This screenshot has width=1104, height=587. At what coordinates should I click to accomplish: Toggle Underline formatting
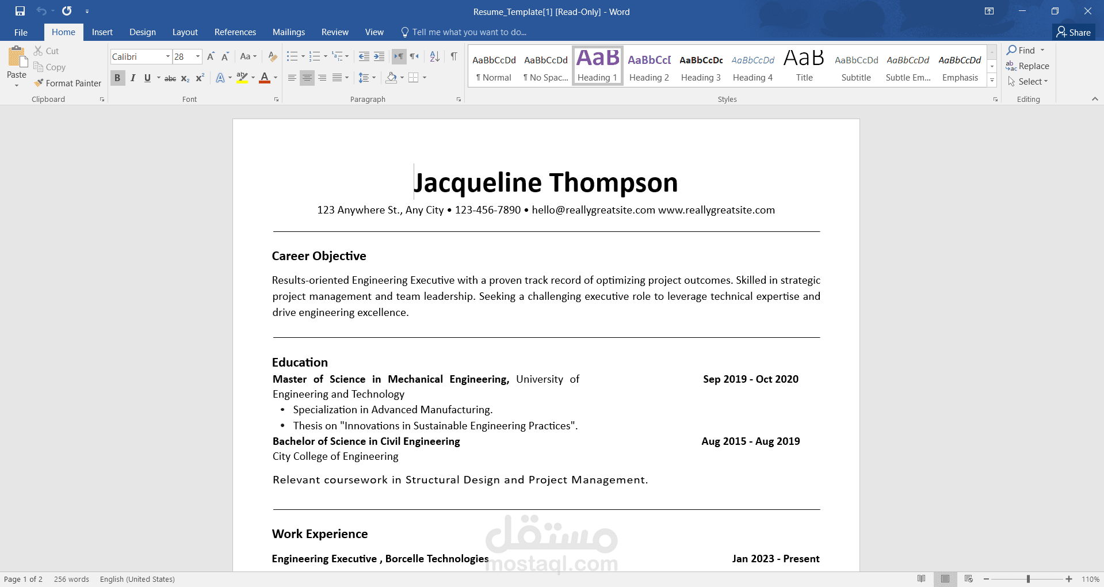click(147, 78)
